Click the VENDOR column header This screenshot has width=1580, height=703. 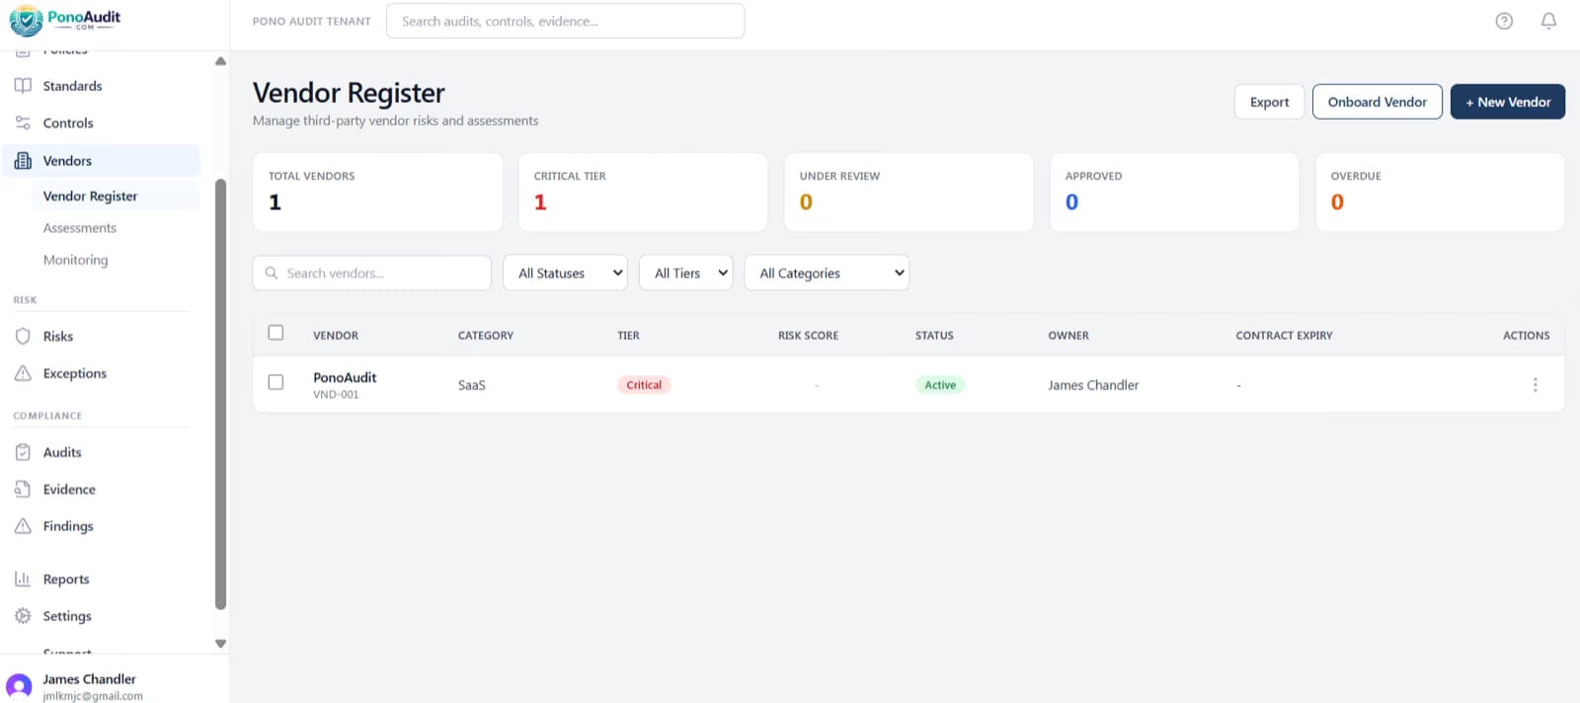(x=336, y=336)
